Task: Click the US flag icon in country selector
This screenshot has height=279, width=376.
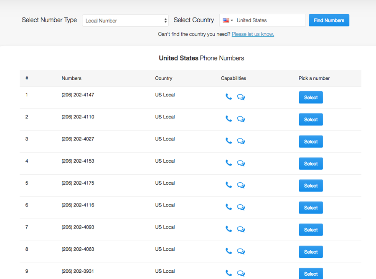Action: coord(226,20)
